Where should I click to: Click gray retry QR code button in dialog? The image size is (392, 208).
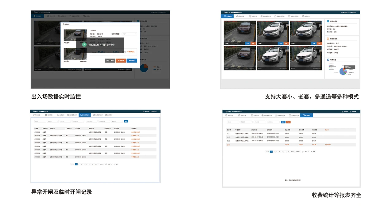coord(110,61)
